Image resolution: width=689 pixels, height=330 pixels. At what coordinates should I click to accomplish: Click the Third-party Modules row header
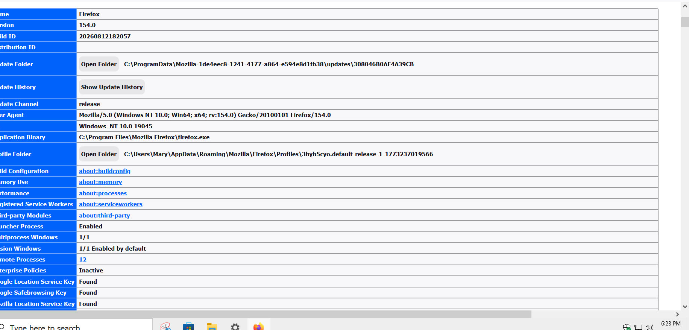38,216
